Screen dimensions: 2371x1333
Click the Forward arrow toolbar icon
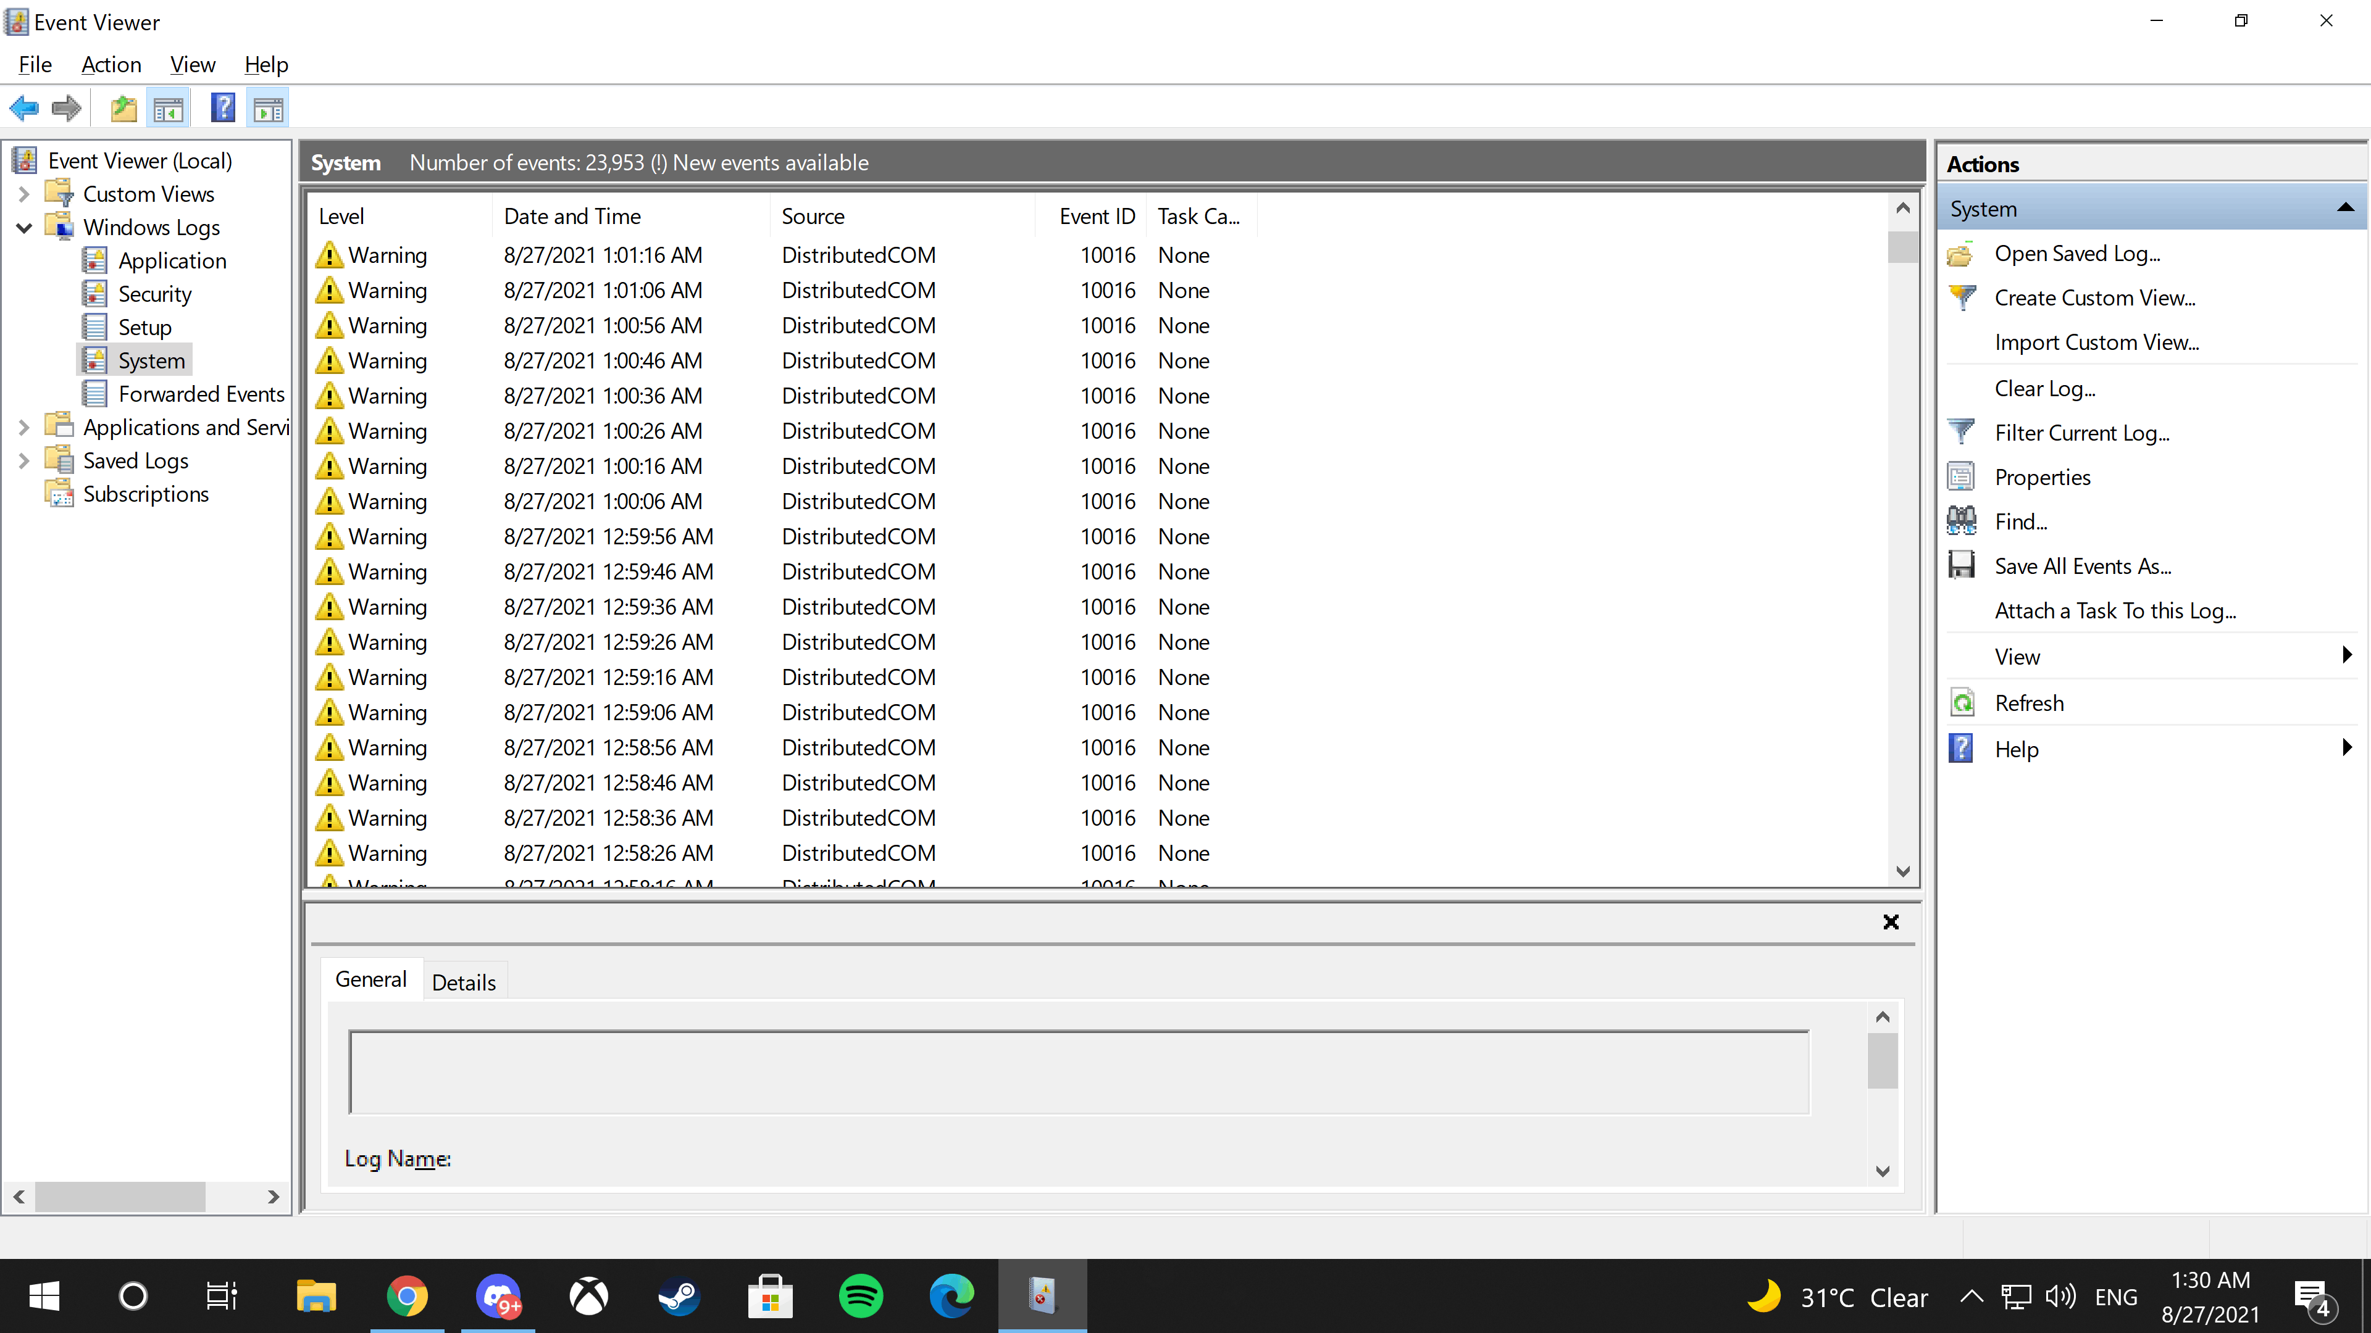click(x=66, y=109)
